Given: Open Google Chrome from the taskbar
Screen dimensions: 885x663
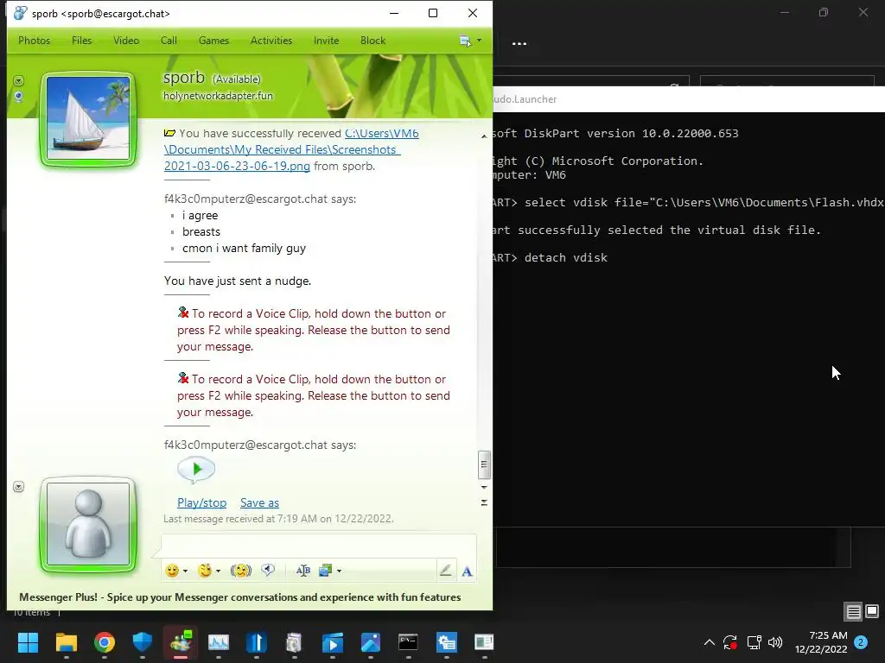Looking at the screenshot, I should click(x=104, y=642).
